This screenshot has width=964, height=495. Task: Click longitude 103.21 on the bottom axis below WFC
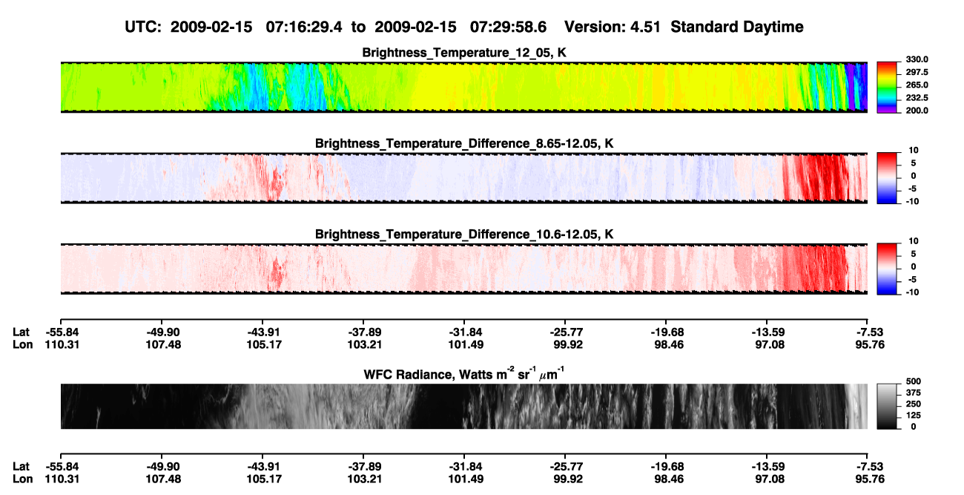(363, 479)
